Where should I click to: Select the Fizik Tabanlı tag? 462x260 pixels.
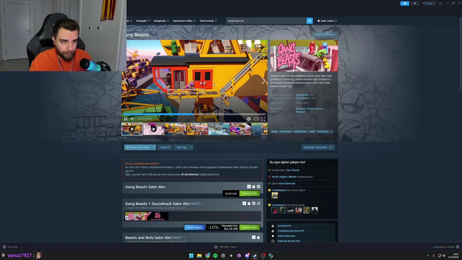(285, 131)
